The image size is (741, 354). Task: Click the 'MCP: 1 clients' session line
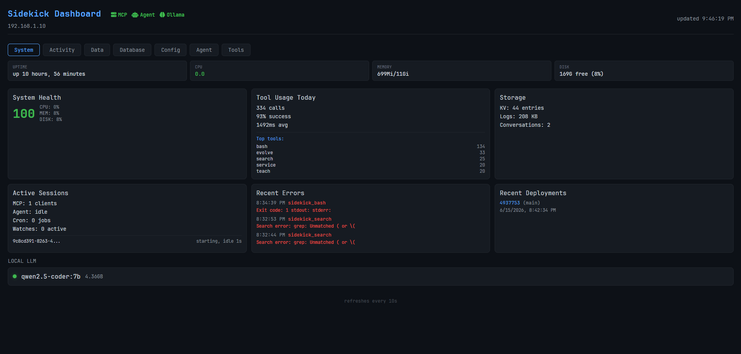coord(35,204)
